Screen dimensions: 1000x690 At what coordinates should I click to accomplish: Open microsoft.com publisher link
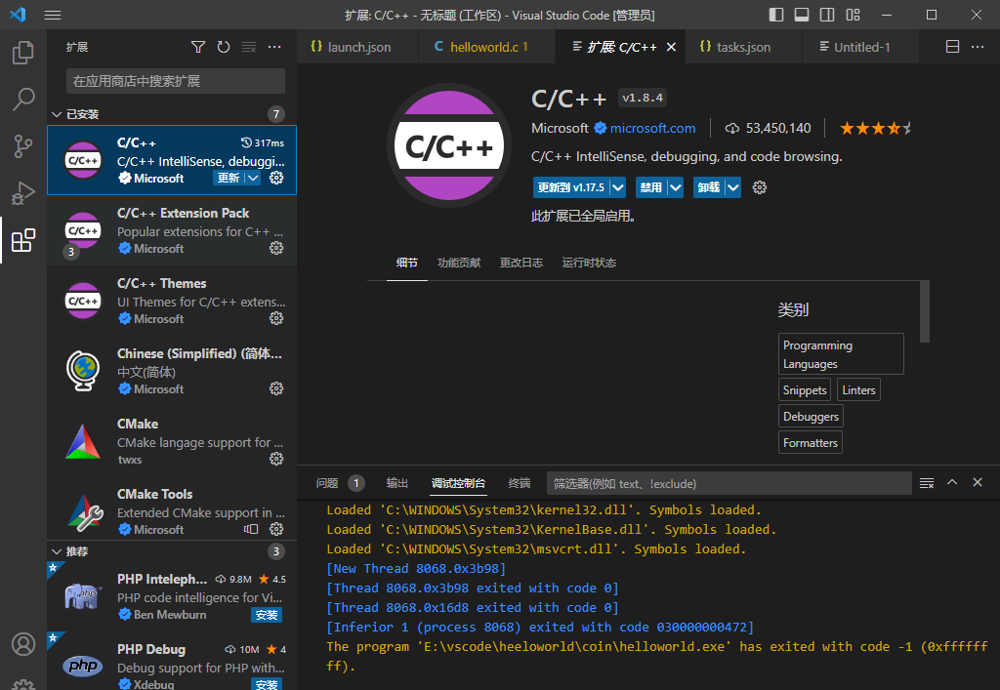[652, 128]
